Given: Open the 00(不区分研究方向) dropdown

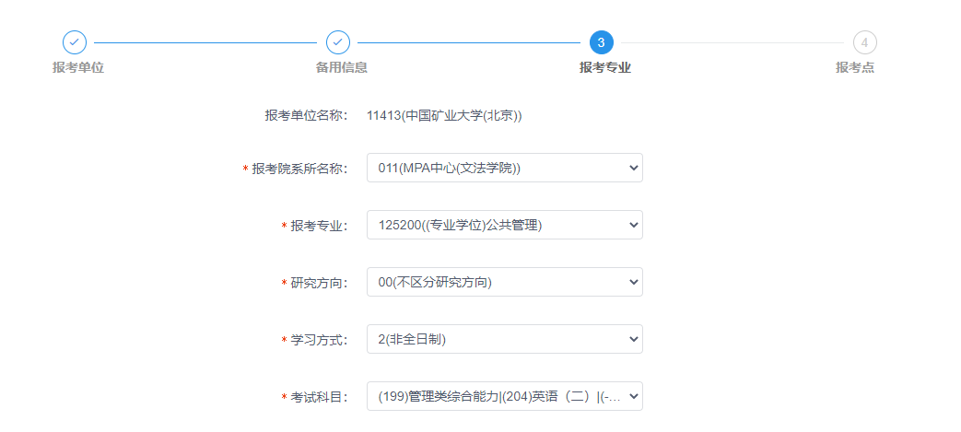Looking at the screenshot, I should coord(504,282).
